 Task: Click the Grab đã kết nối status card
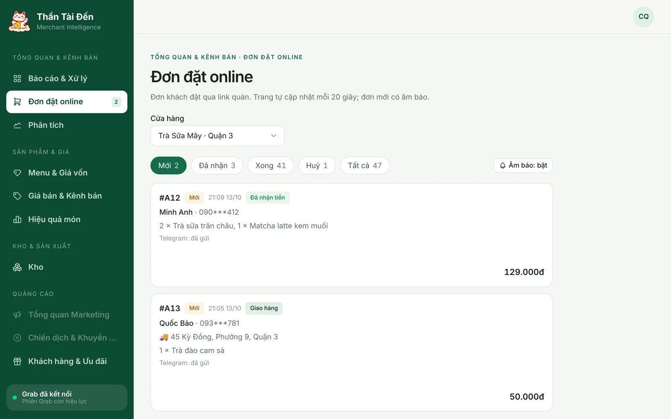pyautogui.click(x=67, y=398)
